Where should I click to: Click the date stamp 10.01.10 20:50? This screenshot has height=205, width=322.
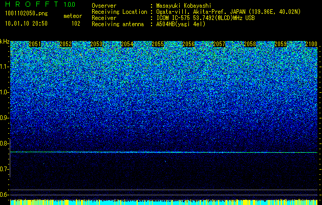(26, 24)
